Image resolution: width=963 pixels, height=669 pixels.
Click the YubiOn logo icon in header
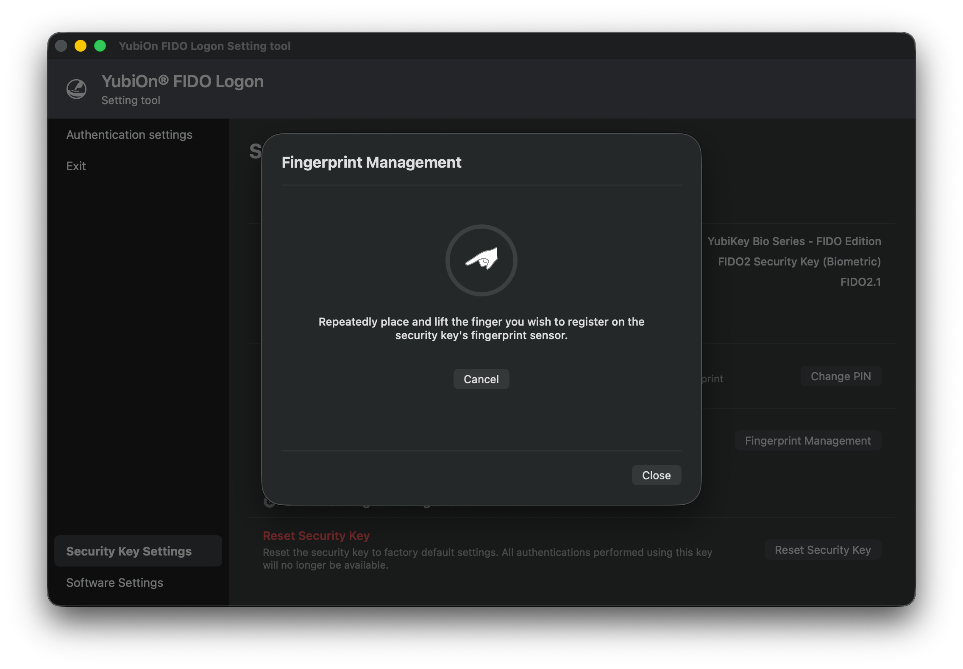[x=77, y=89]
